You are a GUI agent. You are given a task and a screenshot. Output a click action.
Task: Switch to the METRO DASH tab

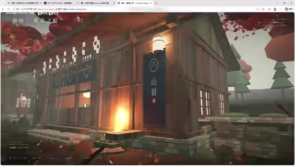tap(61, 3)
